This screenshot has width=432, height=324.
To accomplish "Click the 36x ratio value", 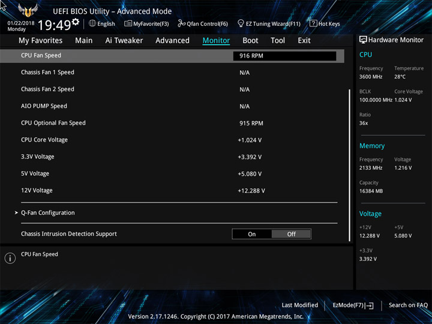I will coord(364,123).
